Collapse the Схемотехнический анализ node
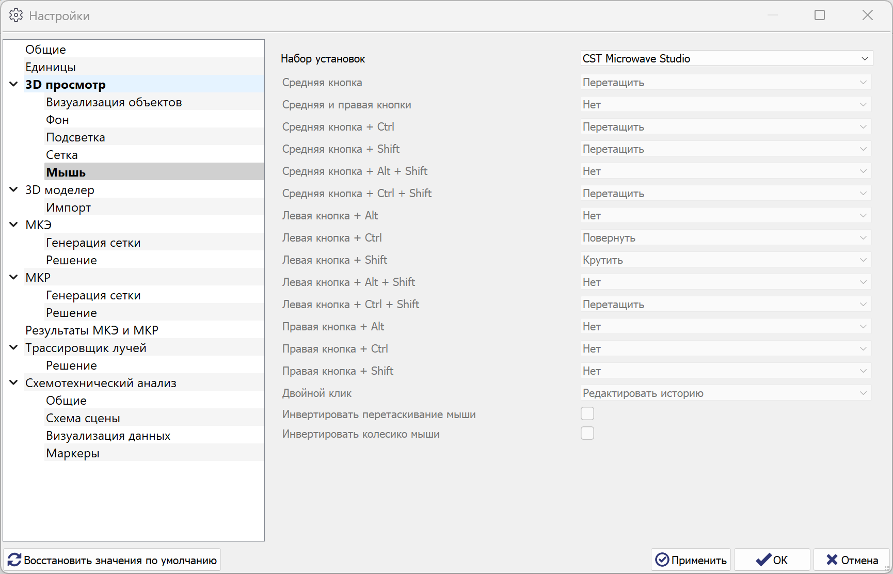Viewport: 893px width, 574px height. point(14,382)
